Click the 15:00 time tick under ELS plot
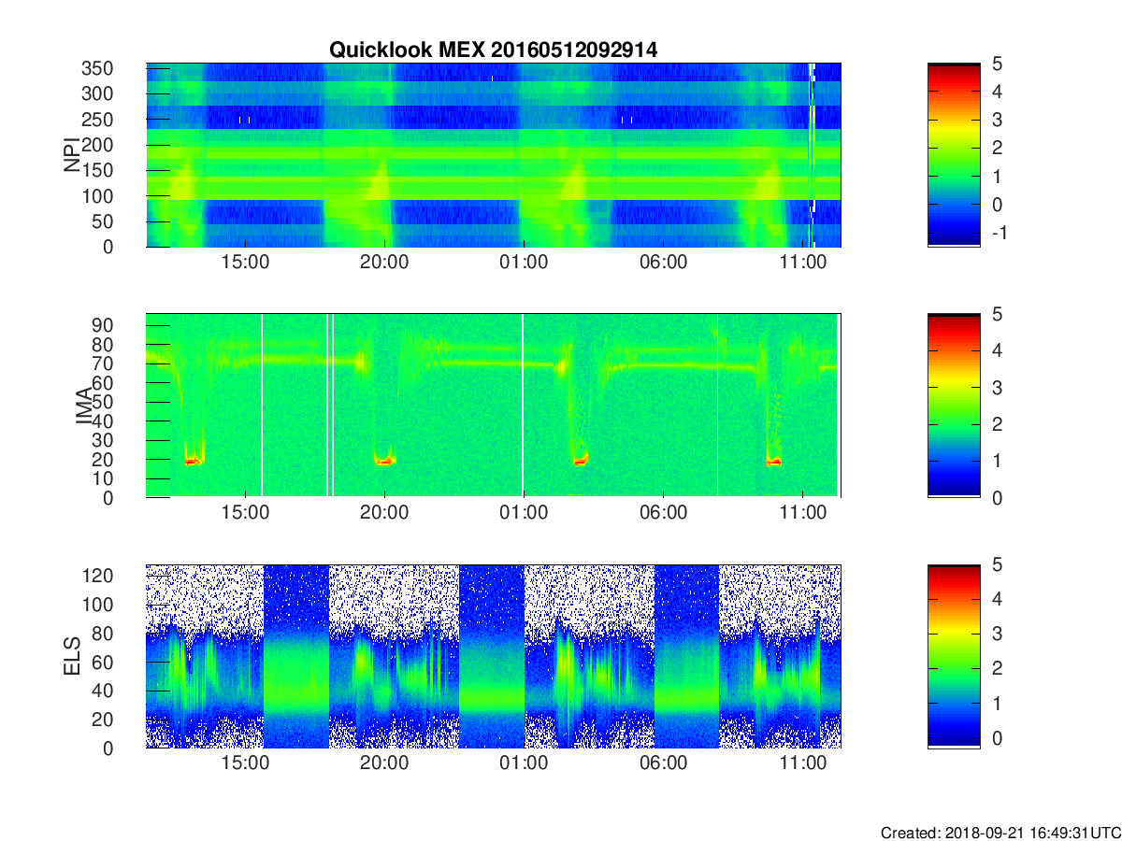 pyautogui.click(x=246, y=763)
